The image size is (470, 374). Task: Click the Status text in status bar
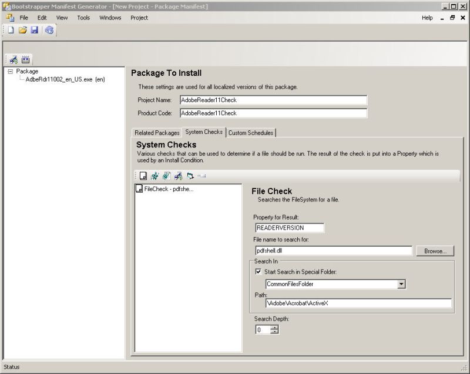11,367
